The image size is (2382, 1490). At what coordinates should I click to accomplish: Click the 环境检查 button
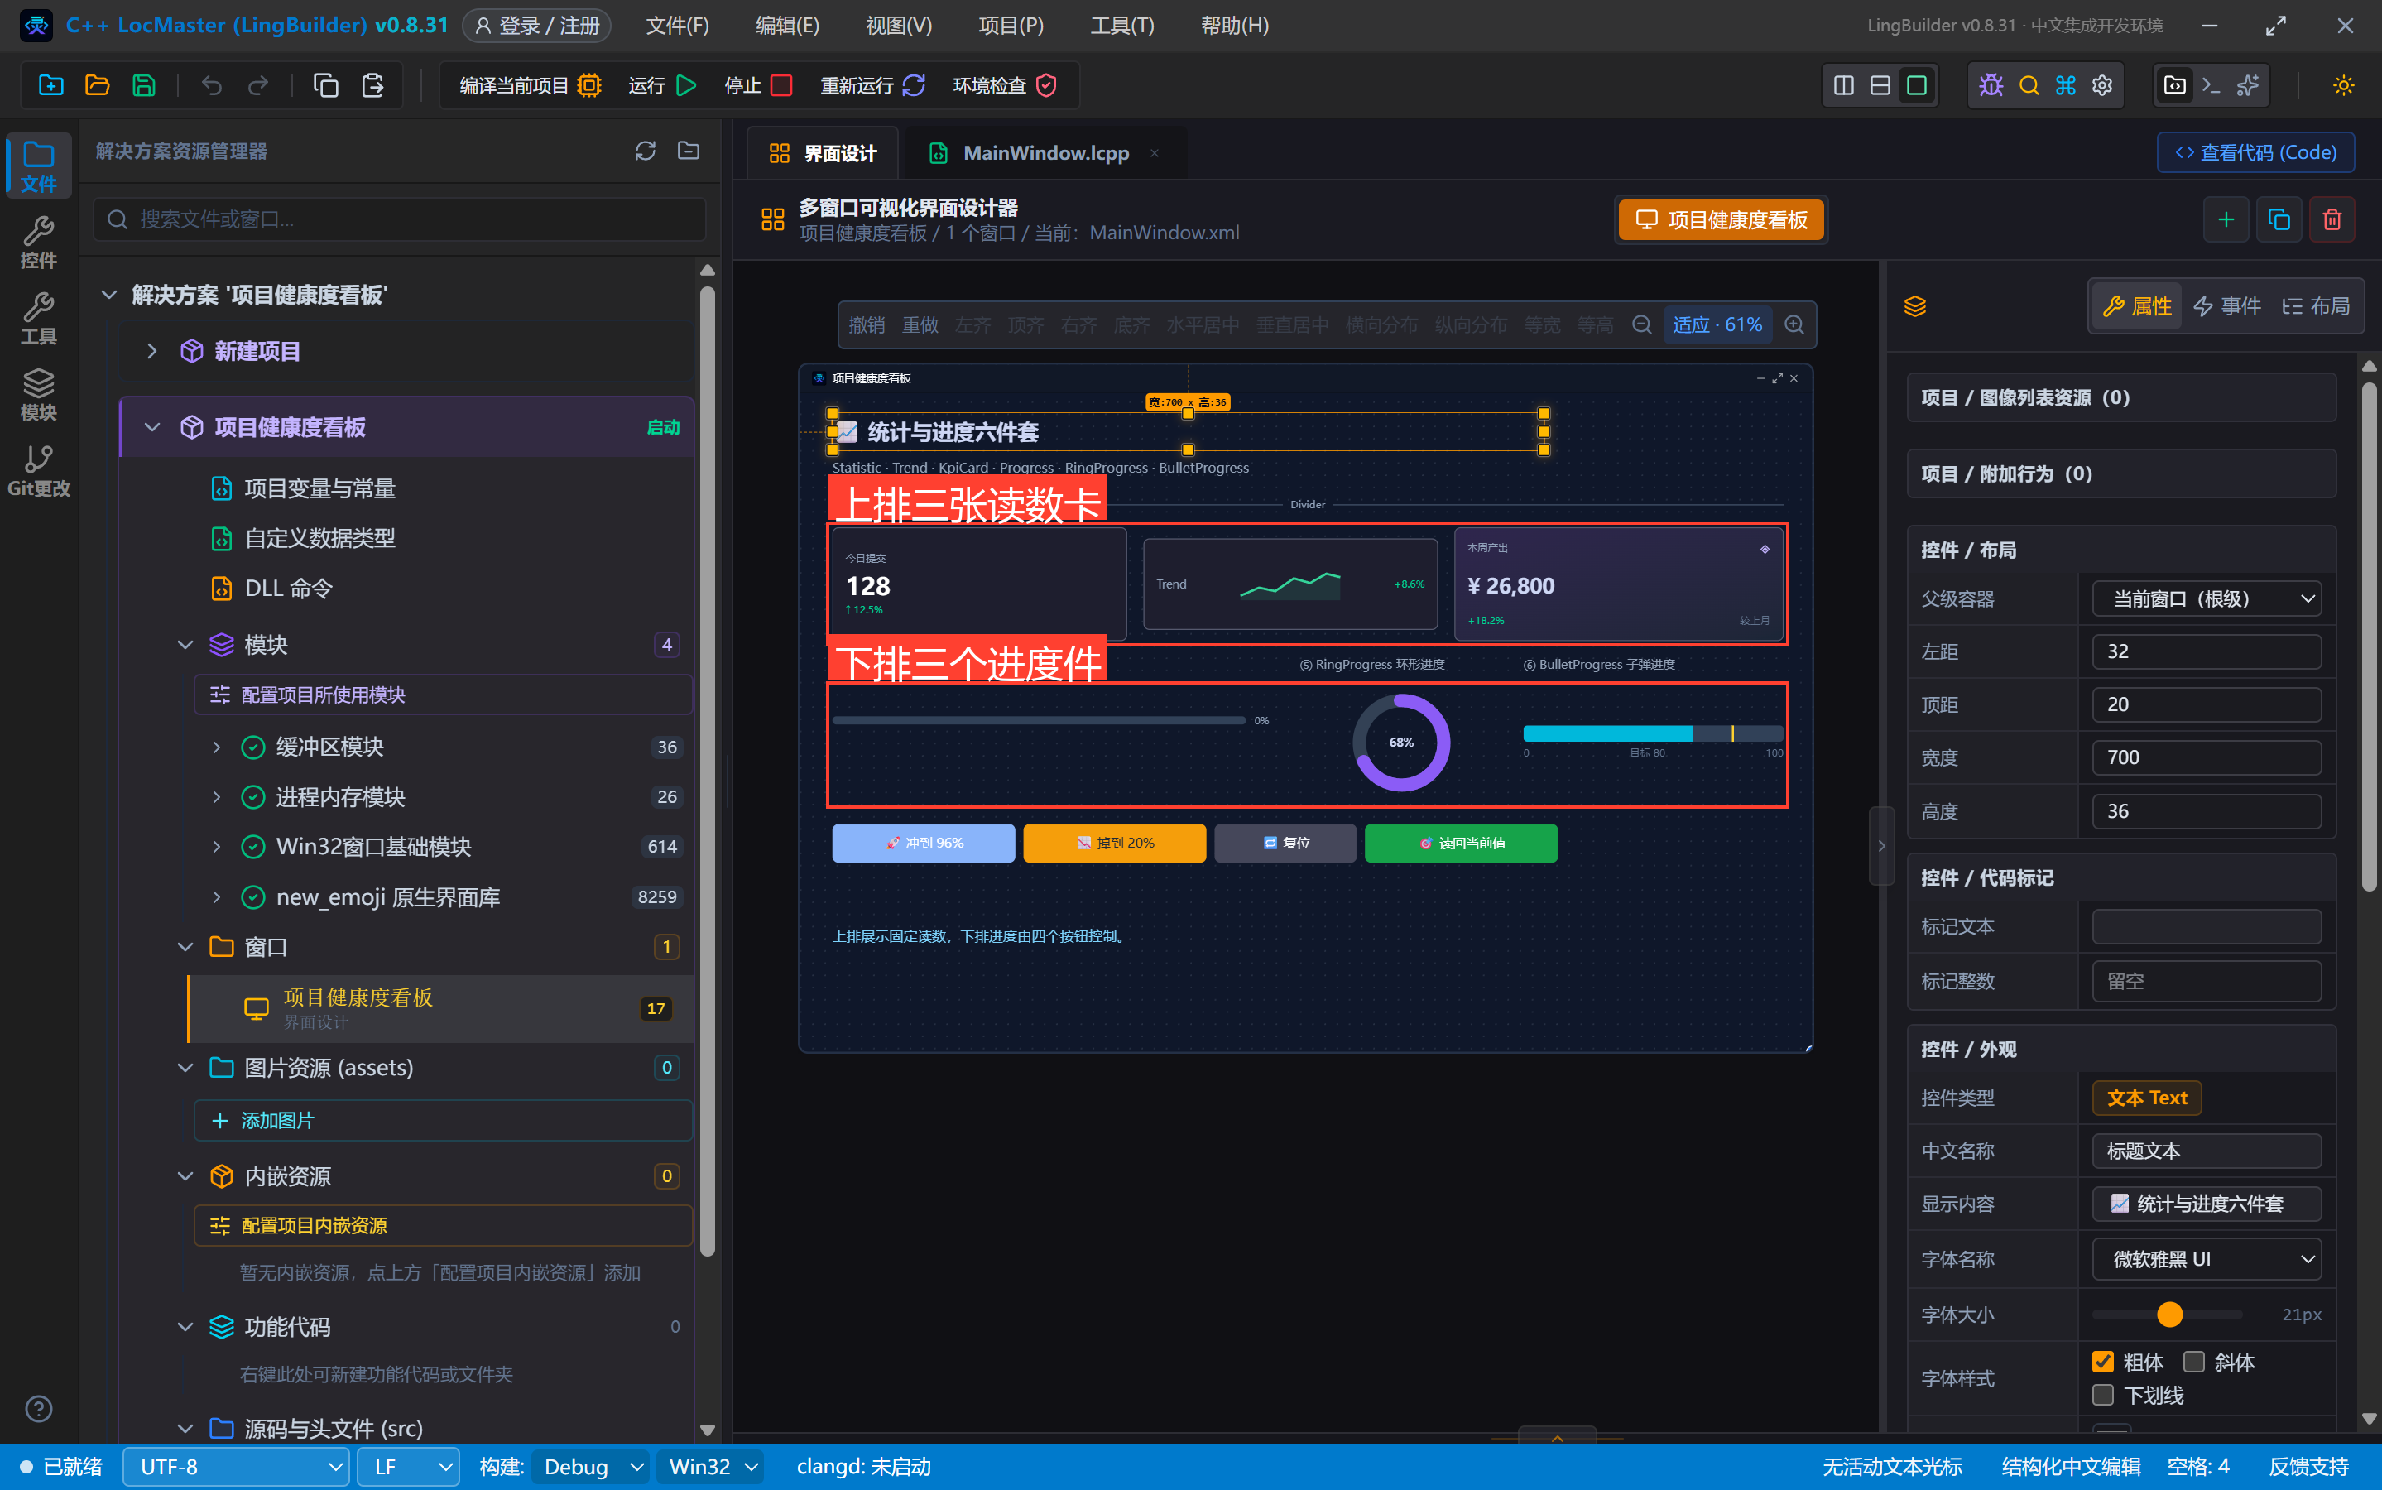tap(1005, 86)
